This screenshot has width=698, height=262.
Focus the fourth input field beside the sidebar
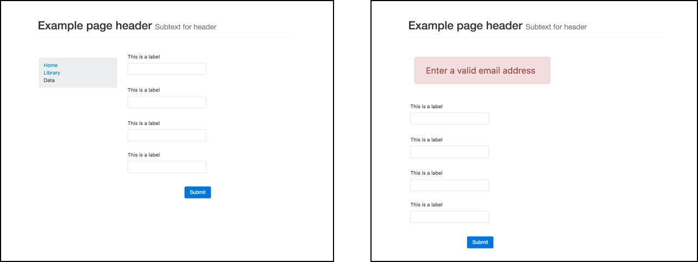click(167, 167)
